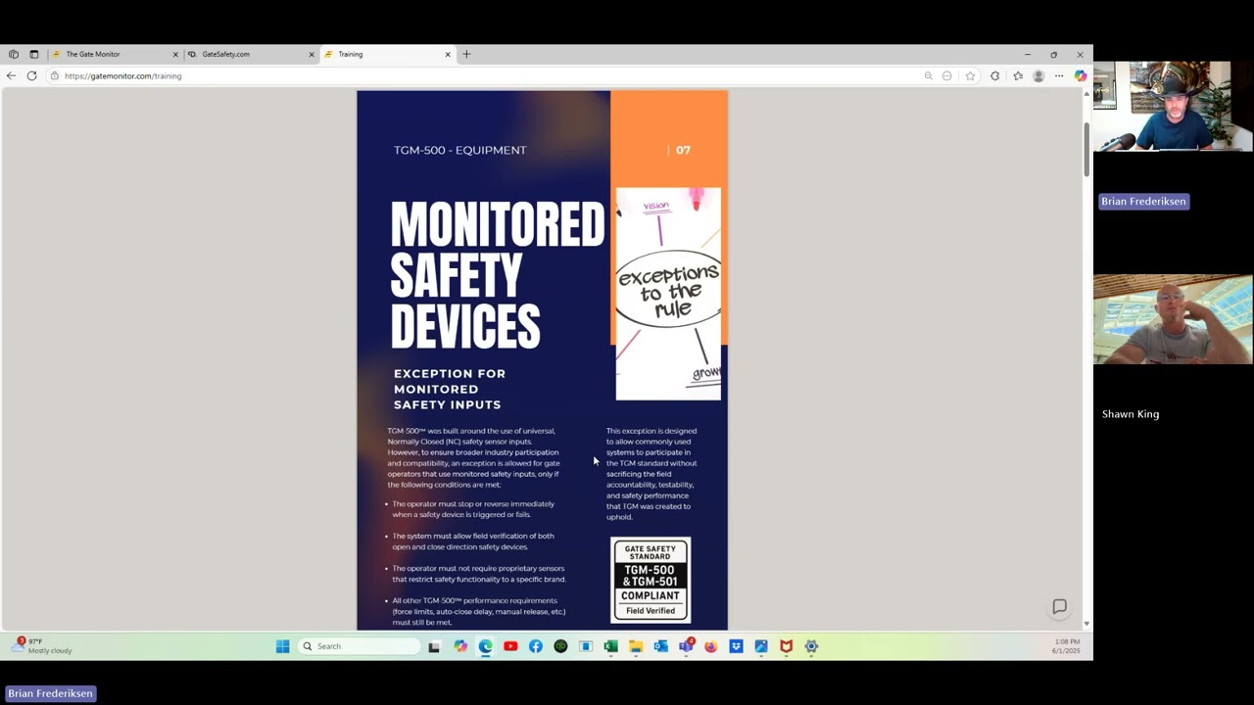Open the taskbar clock and date
The width and height of the screenshot is (1254, 705).
point(1066,646)
